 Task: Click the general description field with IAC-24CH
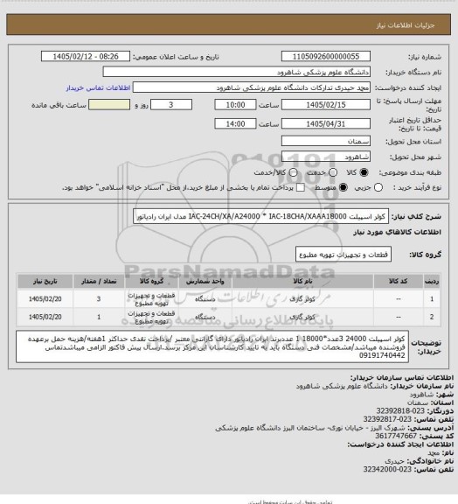coord(260,216)
